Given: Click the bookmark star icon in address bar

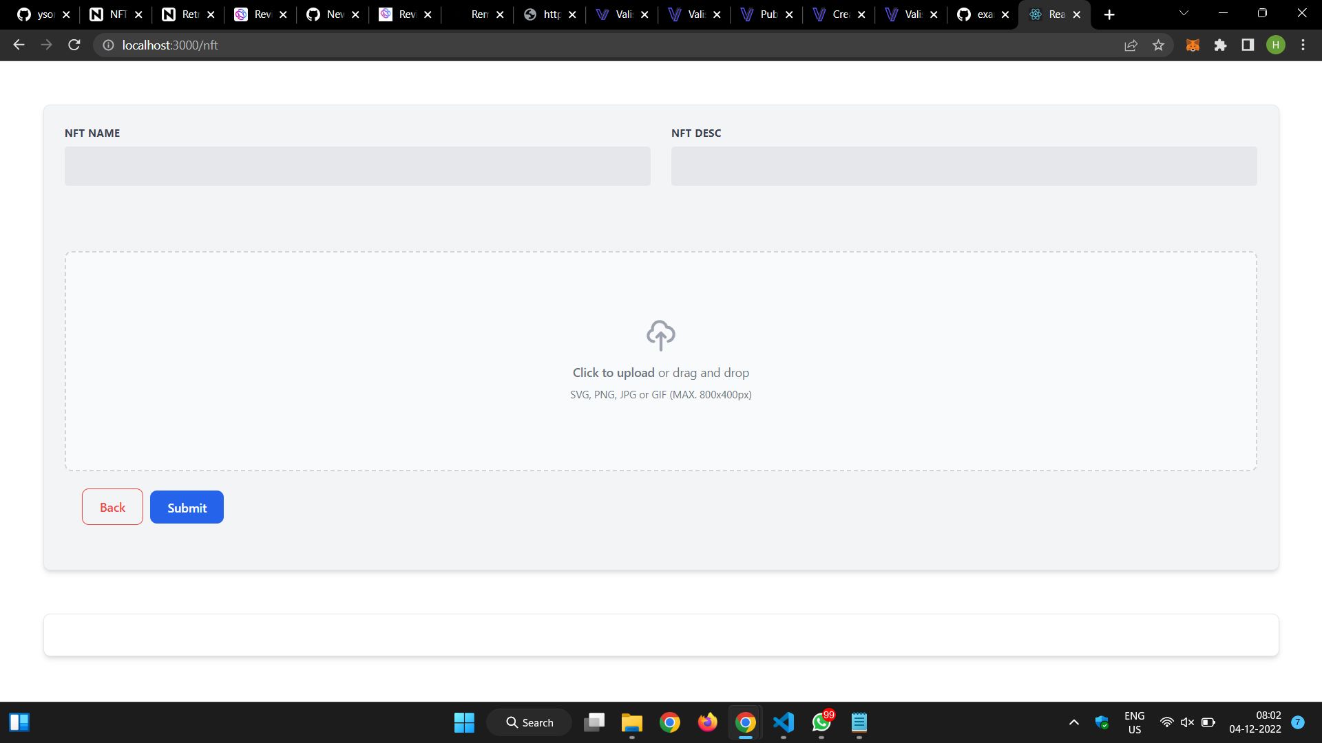Looking at the screenshot, I should [1159, 45].
